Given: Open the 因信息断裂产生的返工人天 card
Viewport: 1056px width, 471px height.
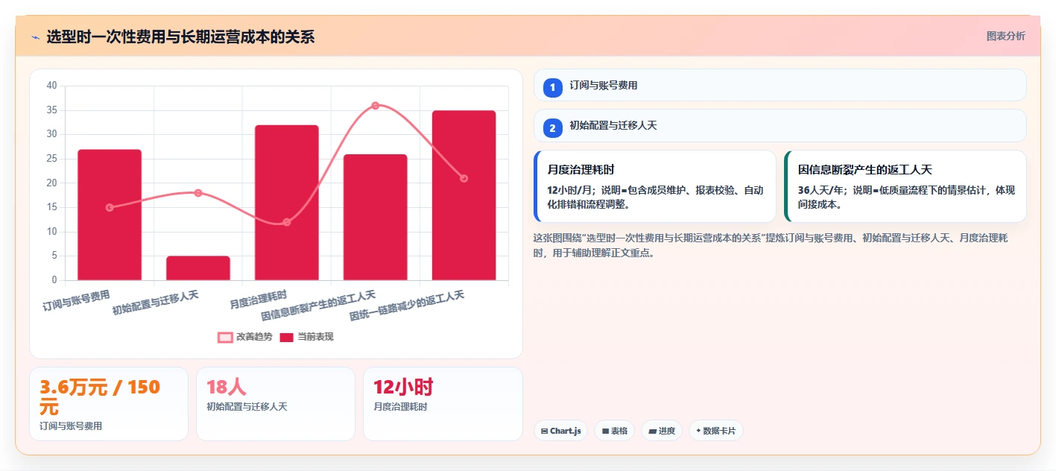Looking at the screenshot, I should tap(905, 186).
